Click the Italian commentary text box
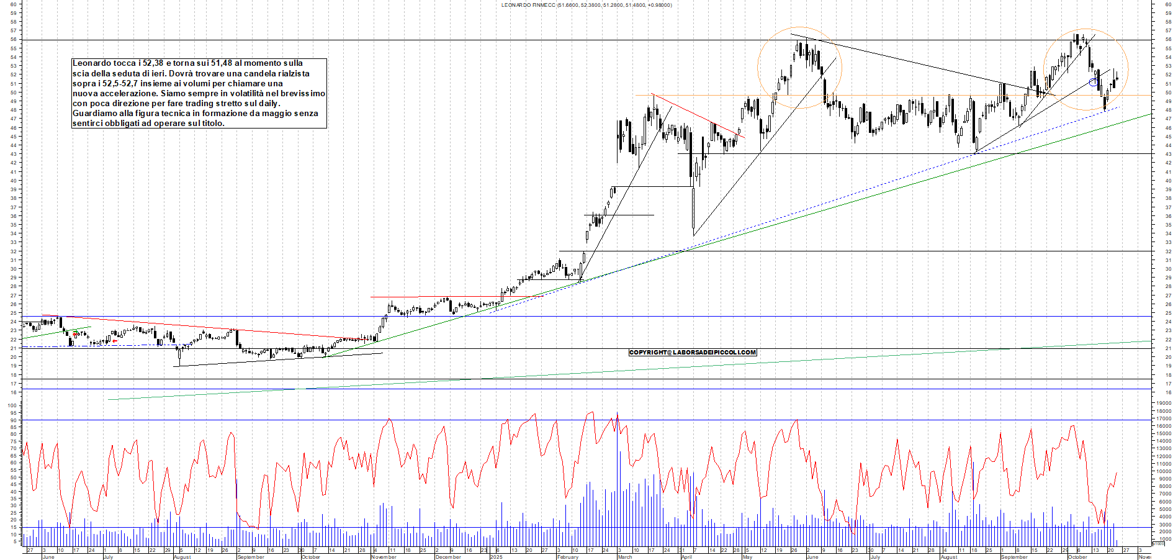 click(199, 93)
